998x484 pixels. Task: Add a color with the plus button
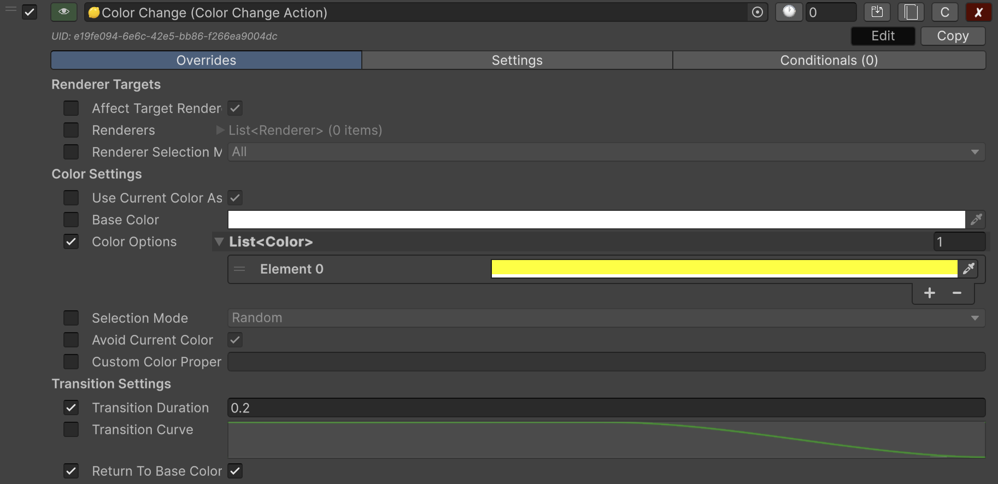[x=929, y=293]
